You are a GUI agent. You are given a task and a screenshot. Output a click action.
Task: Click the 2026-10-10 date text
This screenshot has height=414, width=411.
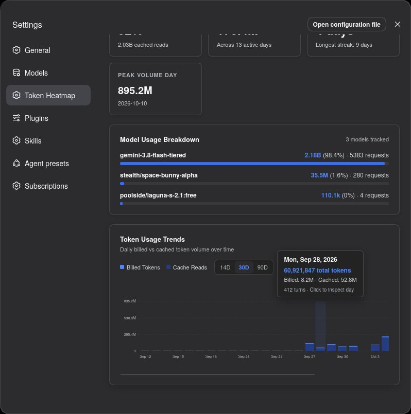pos(132,103)
